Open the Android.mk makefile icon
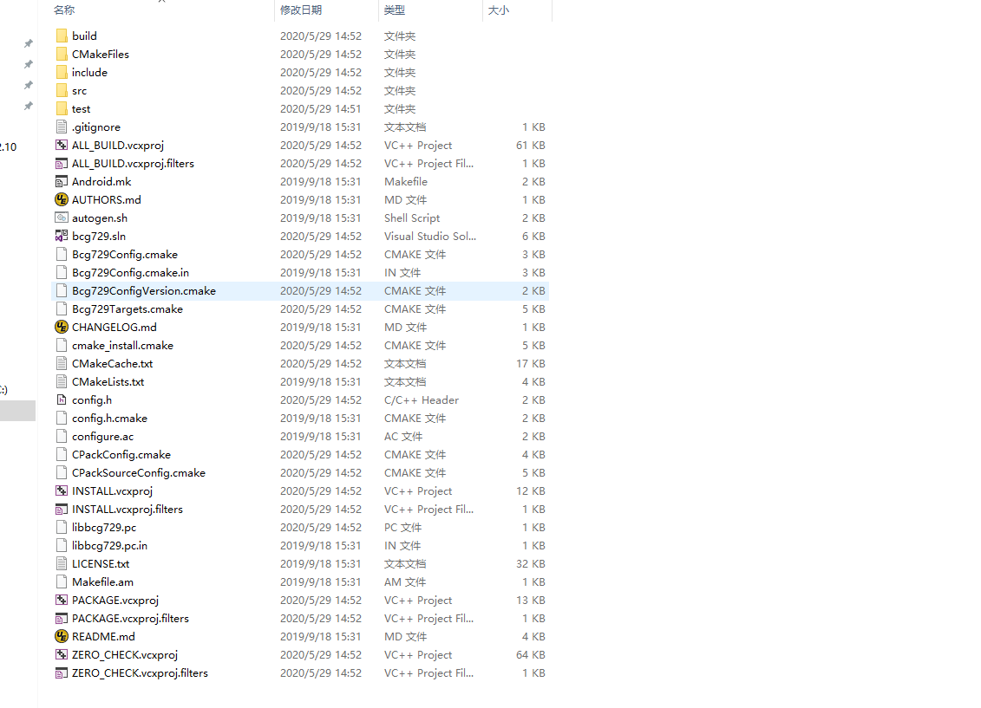981x708 pixels. [62, 181]
